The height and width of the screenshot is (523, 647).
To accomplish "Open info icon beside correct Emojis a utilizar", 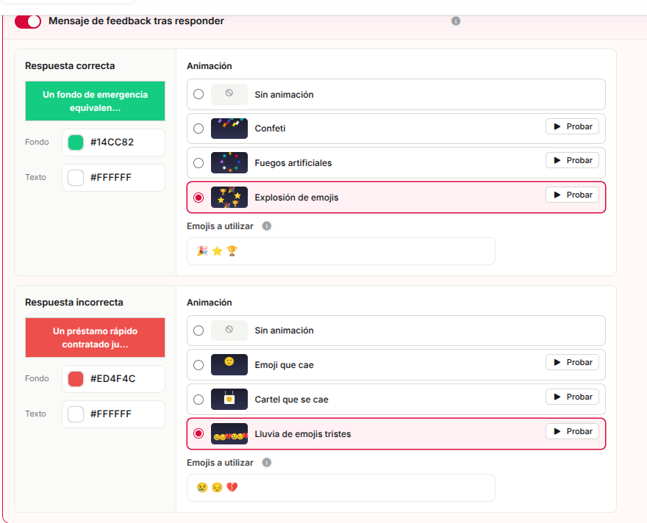I will coord(267,226).
